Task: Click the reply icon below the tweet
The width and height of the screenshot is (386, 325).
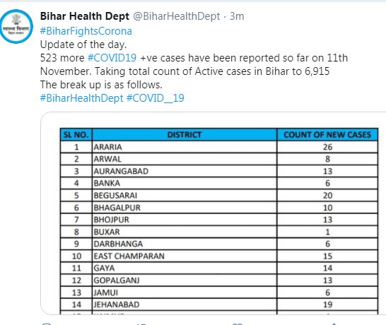Action: tap(47, 324)
